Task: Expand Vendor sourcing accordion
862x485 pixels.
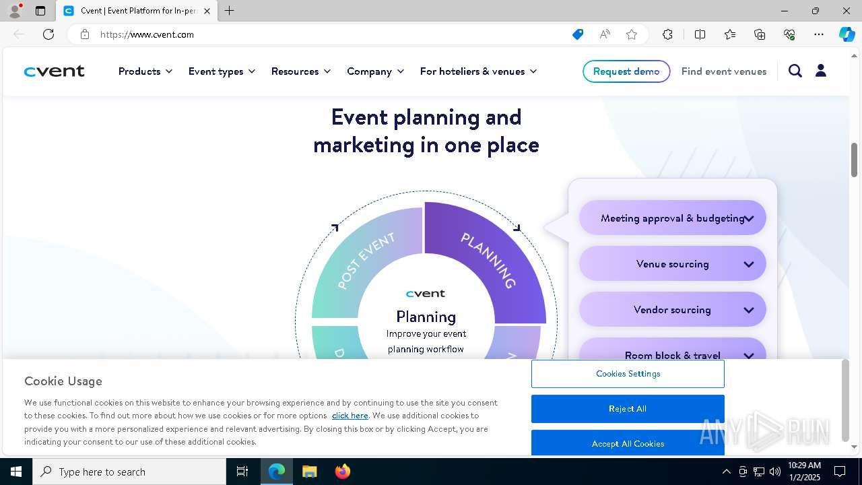Action: [673, 310]
